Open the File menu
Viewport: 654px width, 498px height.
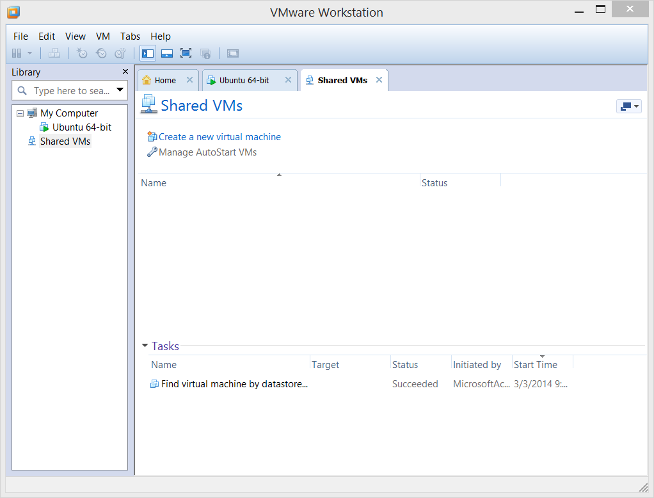coord(20,36)
